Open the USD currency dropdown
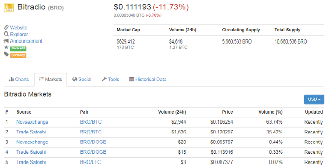The width and height of the screenshot is (329, 168). (314, 99)
